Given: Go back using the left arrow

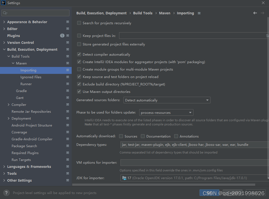Looking at the screenshot, I should click(255, 13).
